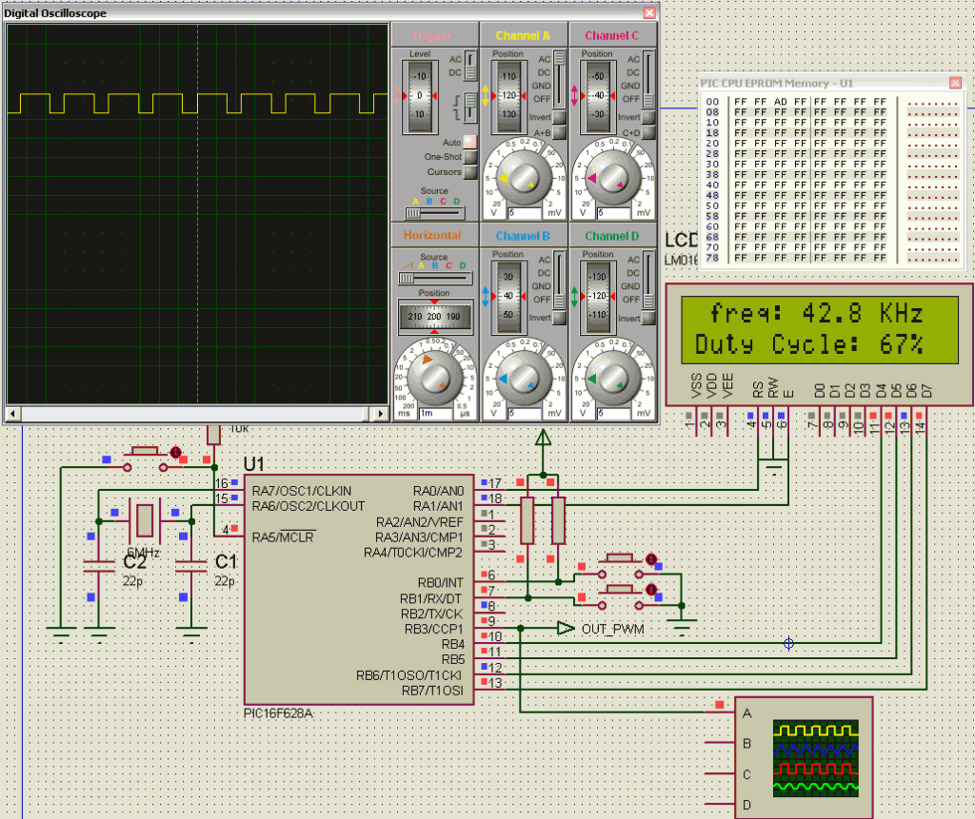Click the PIC16F628A microcontroller U1 chip
The image size is (975, 819).
click(357, 590)
